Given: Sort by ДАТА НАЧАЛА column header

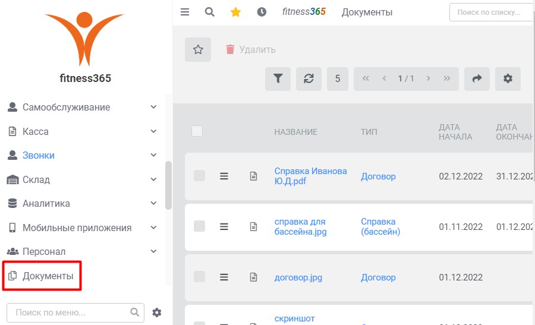Looking at the screenshot, I should point(455,132).
